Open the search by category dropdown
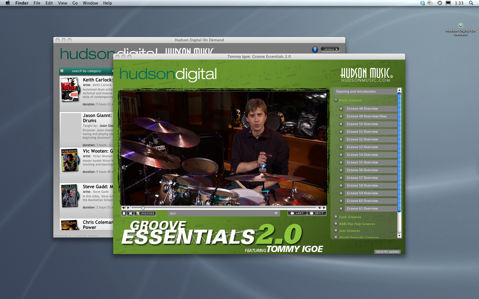The image size is (479, 299). pos(86,71)
